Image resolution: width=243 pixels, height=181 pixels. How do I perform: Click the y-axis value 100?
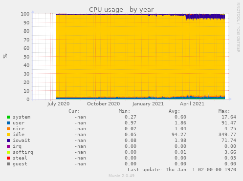click(x=25, y=14)
